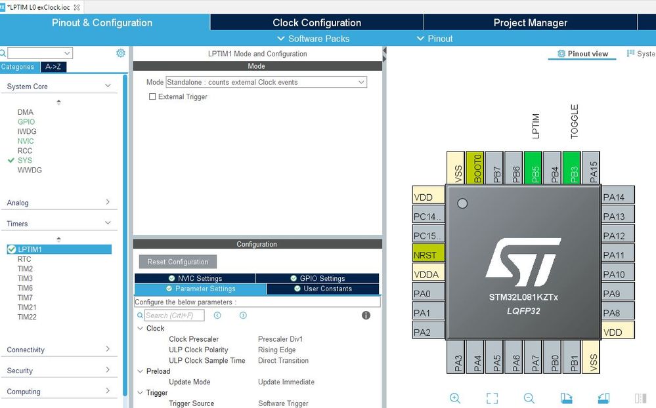656x408 pixels.
Task: Click the 'Update Immediate' update mode value
Action: pos(286,382)
